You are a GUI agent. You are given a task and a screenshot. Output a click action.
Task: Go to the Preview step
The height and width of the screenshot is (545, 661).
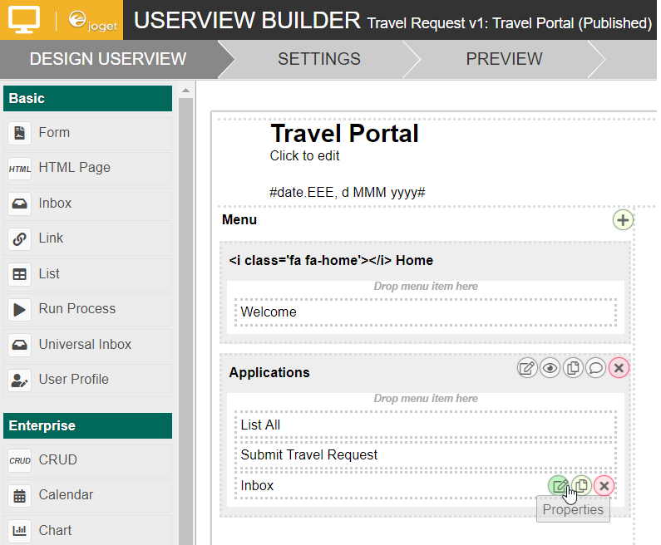pos(504,59)
